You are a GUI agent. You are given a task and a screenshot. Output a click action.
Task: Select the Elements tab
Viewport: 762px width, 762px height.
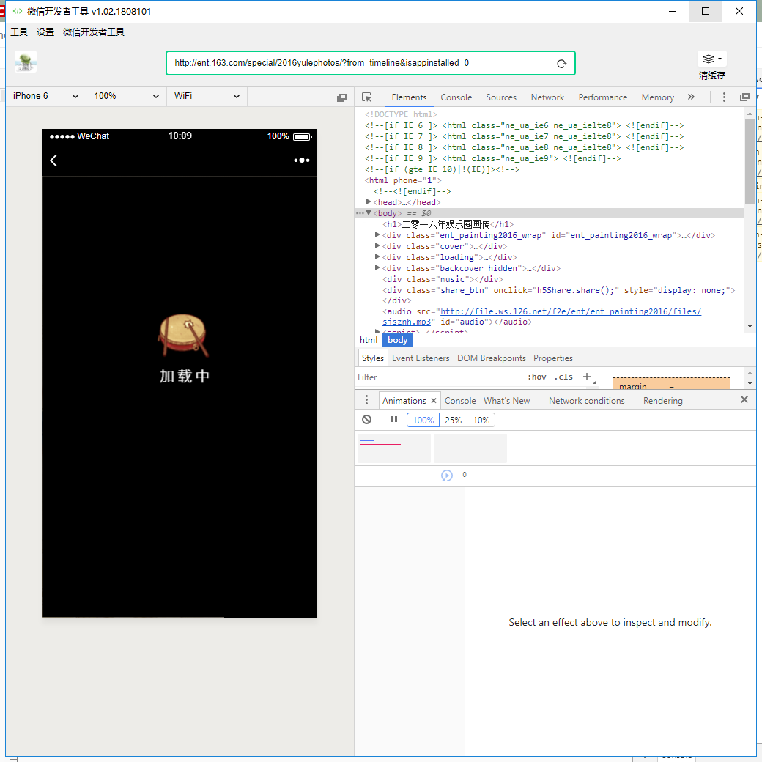409,97
